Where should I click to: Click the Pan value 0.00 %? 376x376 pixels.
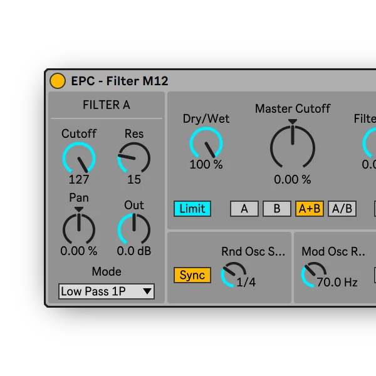click(x=79, y=251)
